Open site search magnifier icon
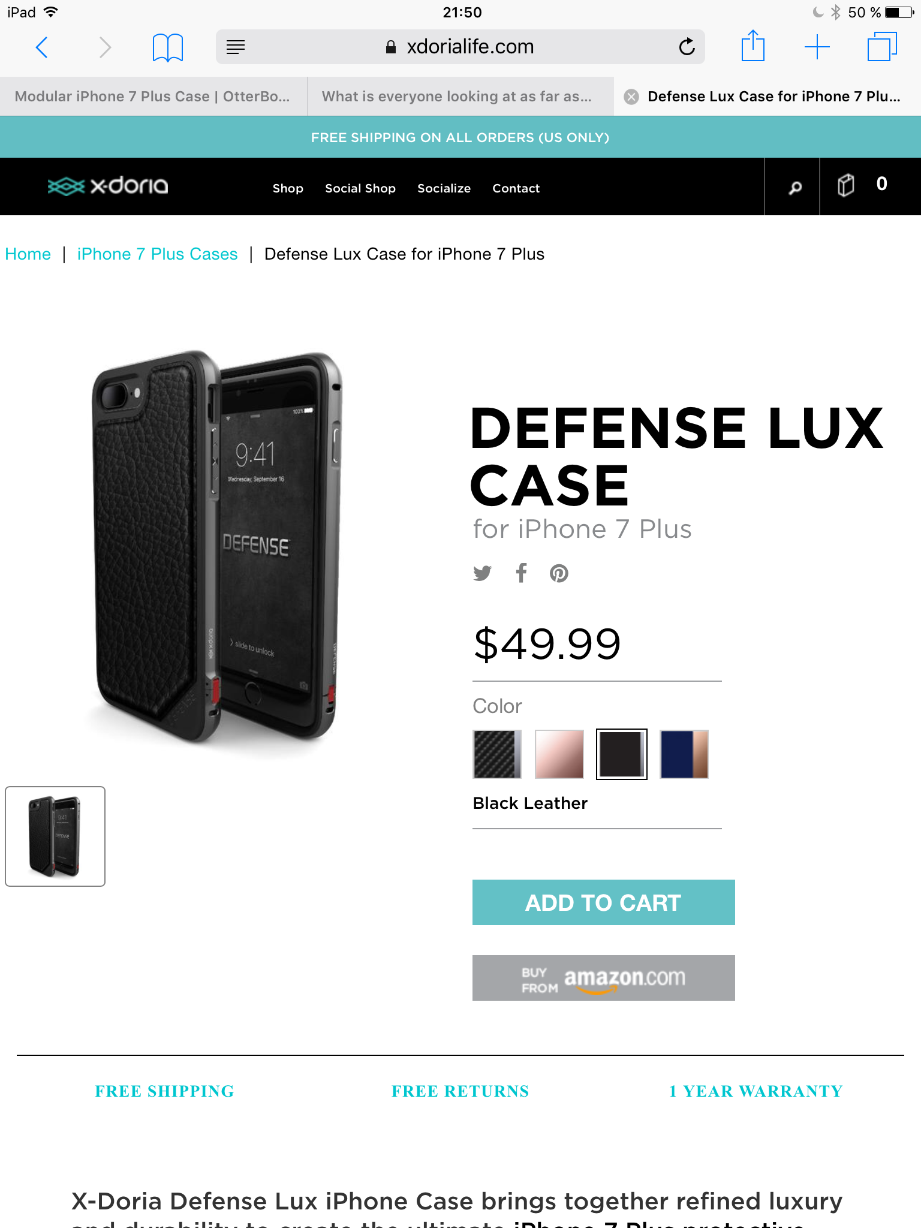 pos(794,188)
